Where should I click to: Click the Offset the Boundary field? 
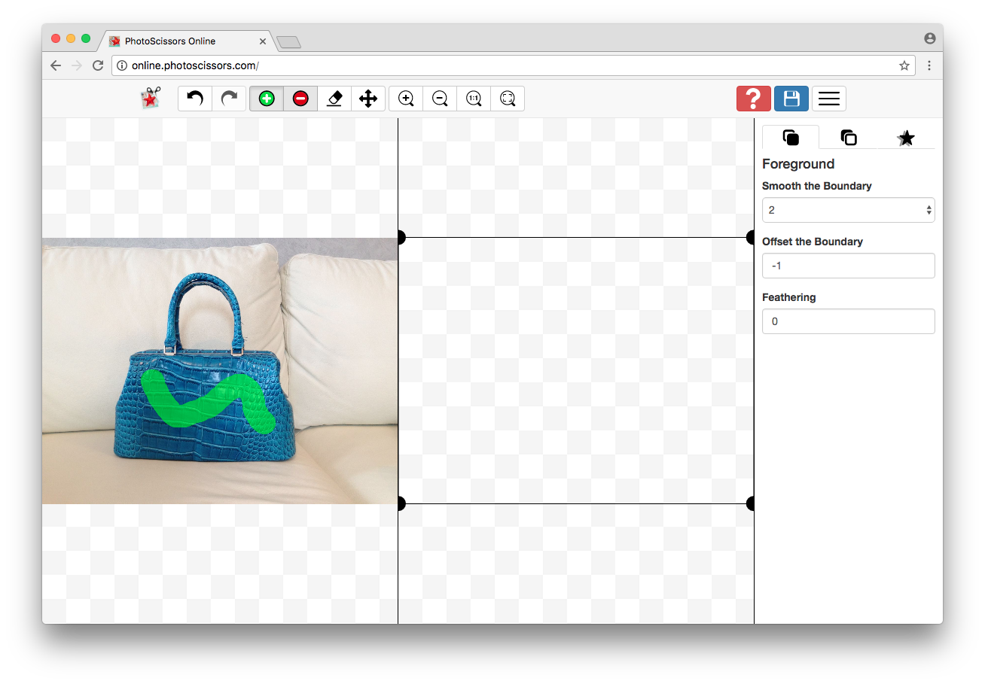[x=848, y=266]
